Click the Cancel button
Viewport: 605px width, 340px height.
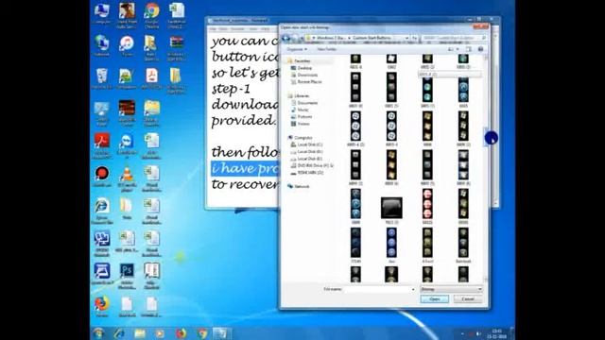(468, 299)
